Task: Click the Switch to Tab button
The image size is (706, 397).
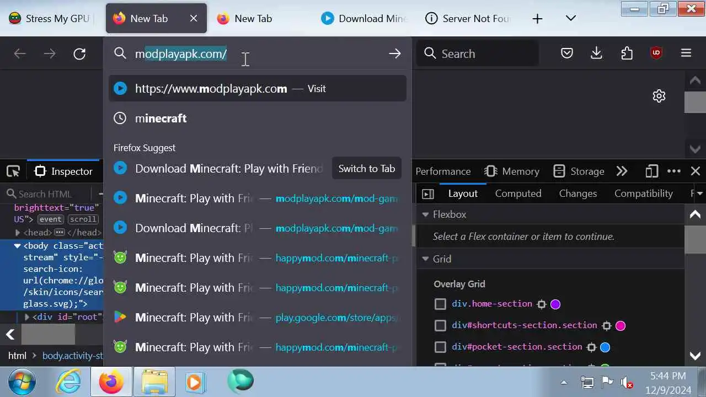Action: [366, 169]
